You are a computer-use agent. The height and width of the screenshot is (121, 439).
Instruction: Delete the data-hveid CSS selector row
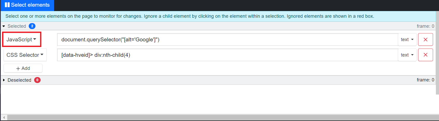coord(425,55)
